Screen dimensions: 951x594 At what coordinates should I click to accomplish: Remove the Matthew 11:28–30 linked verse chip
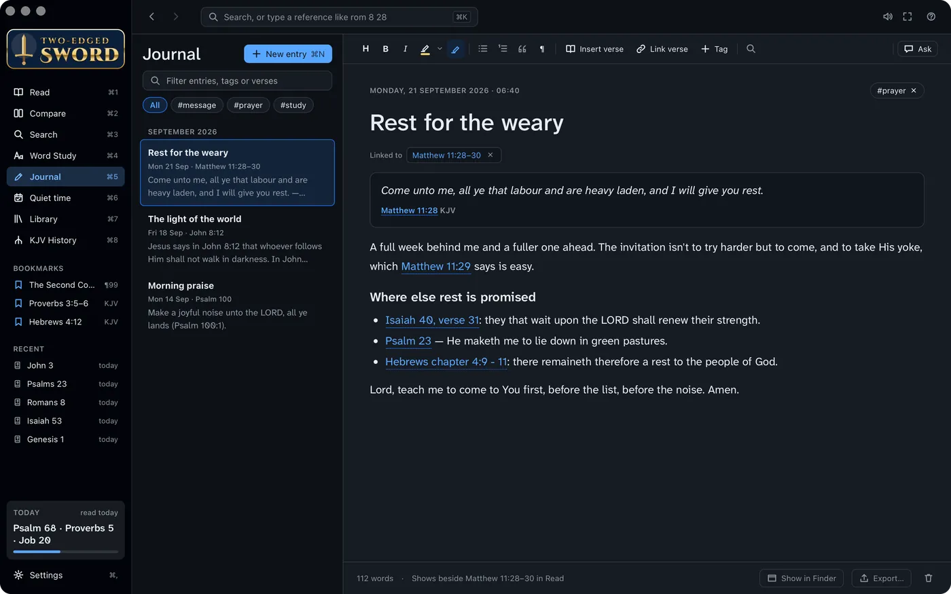pyautogui.click(x=490, y=155)
